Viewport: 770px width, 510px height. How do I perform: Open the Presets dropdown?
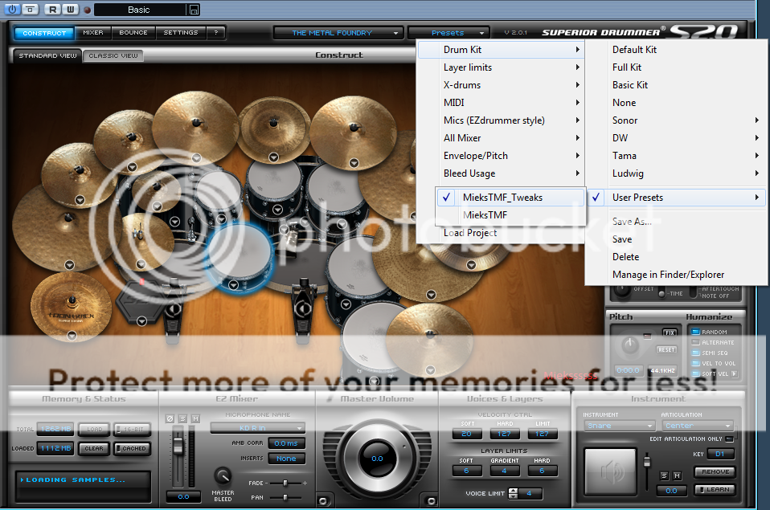click(448, 33)
